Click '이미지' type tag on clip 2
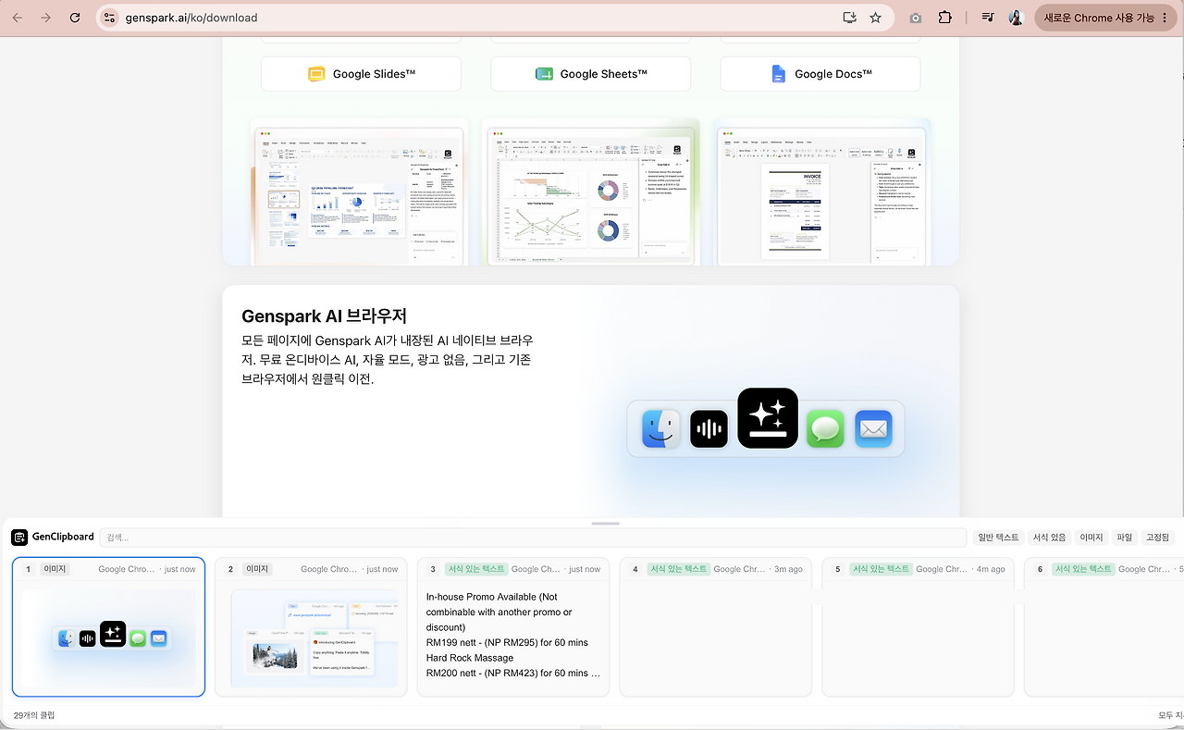Image resolution: width=1184 pixels, height=730 pixels. click(256, 569)
